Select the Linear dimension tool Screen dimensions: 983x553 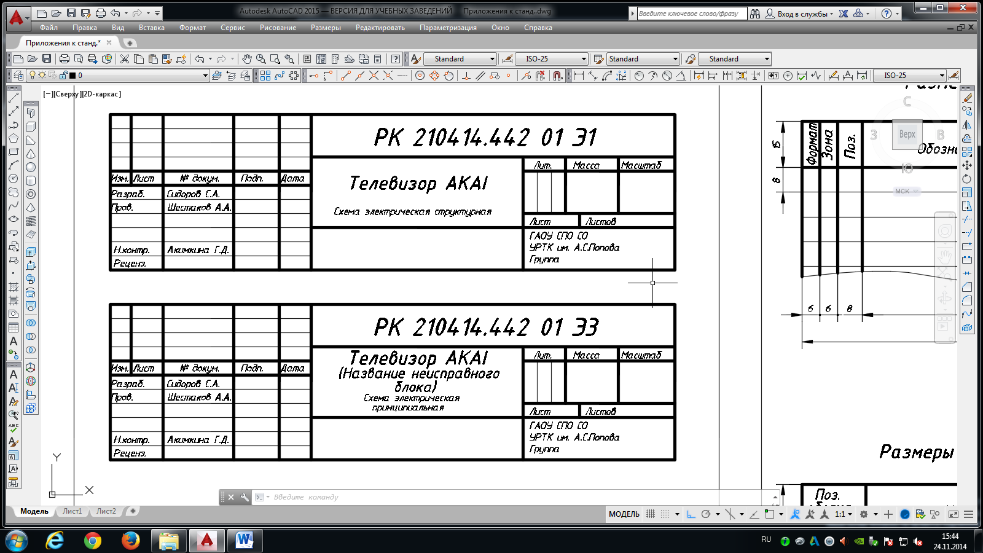click(x=578, y=76)
